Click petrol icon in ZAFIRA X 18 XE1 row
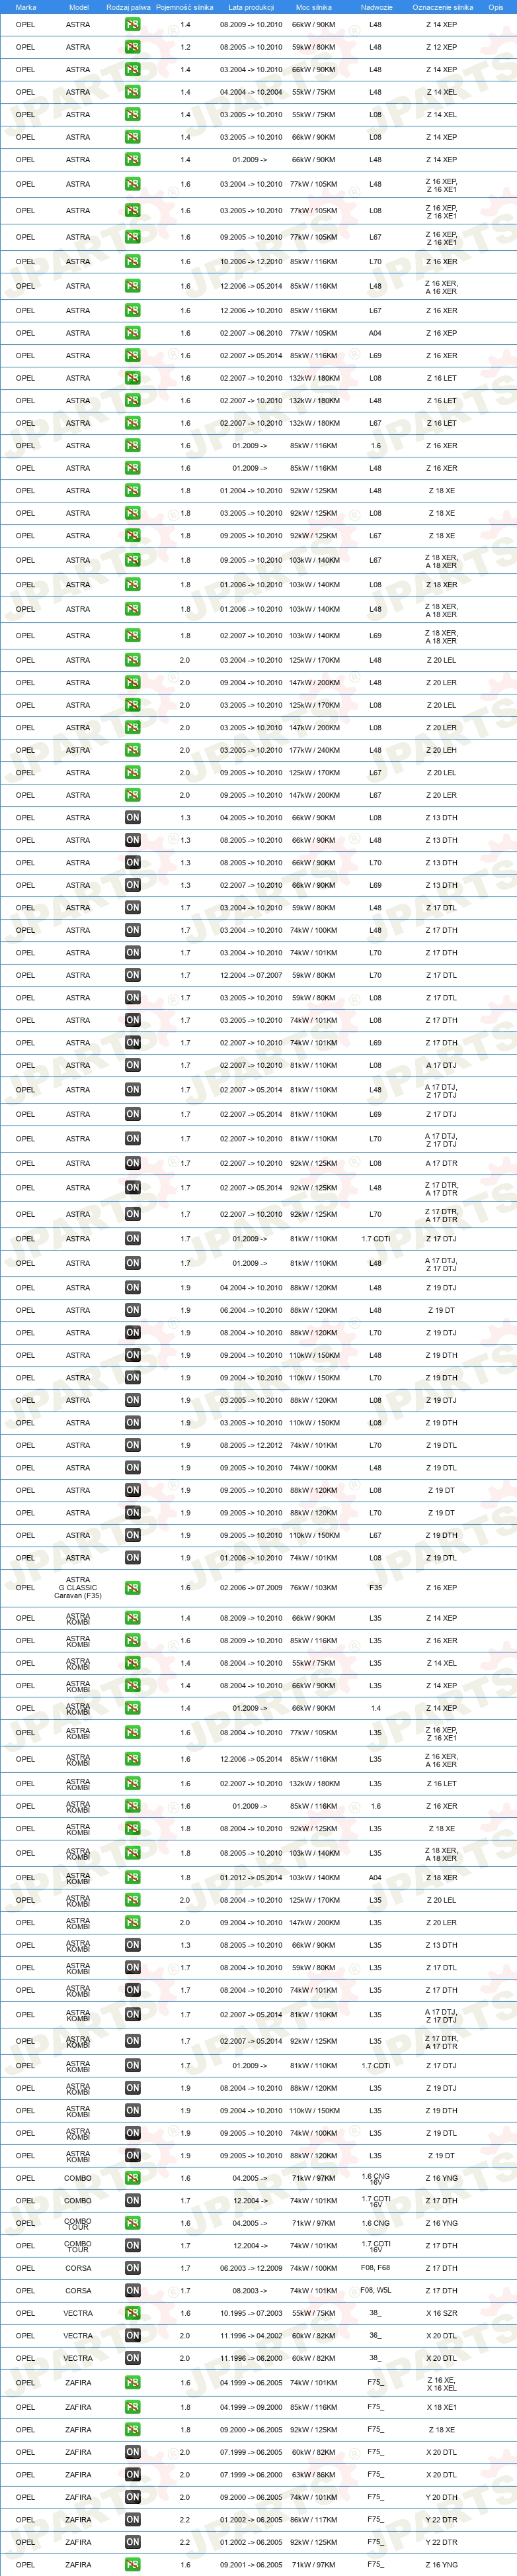 tap(132, 2407)
